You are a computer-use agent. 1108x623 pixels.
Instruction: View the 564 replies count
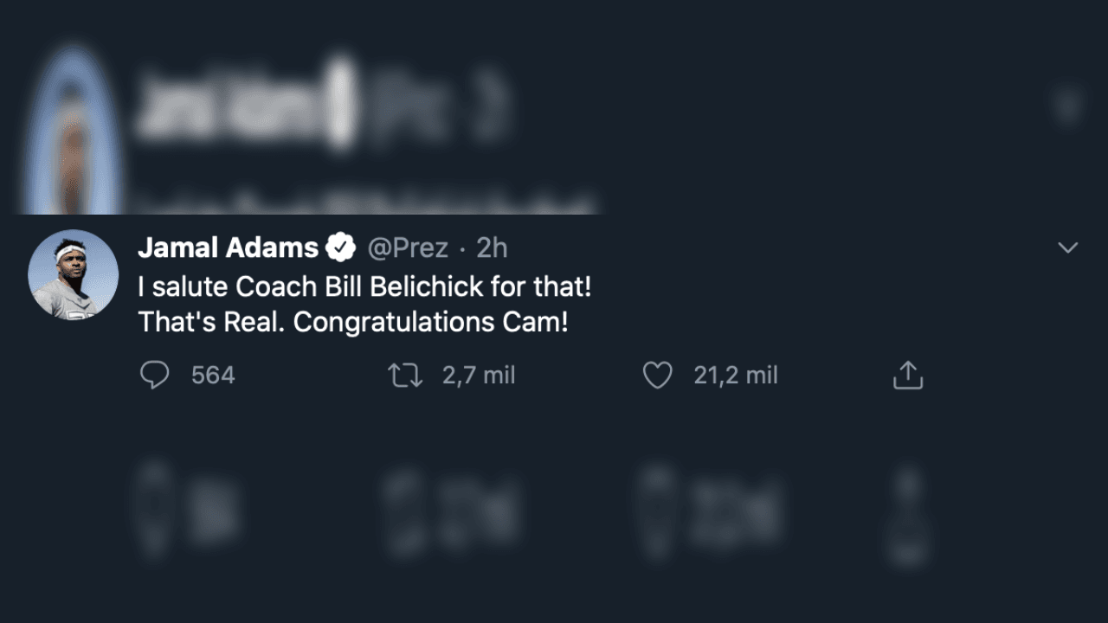210,375
